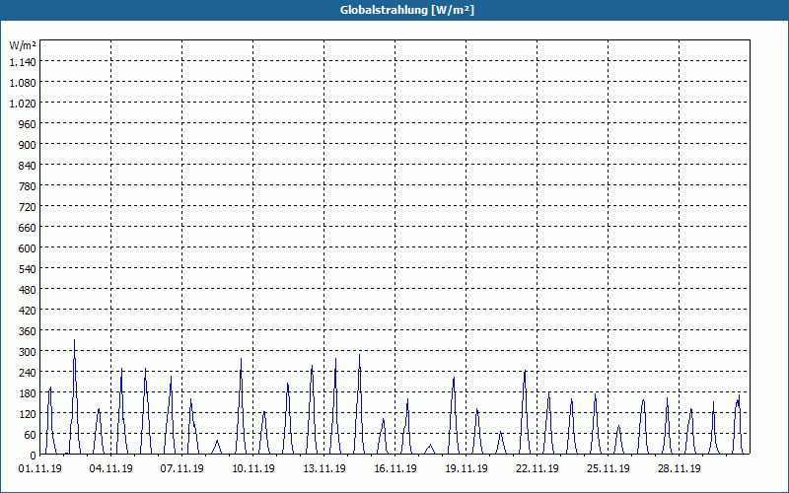Click the radiation peak on 14.11.19
The height and width of the screenshot is (493, 789).
(359, 355)
